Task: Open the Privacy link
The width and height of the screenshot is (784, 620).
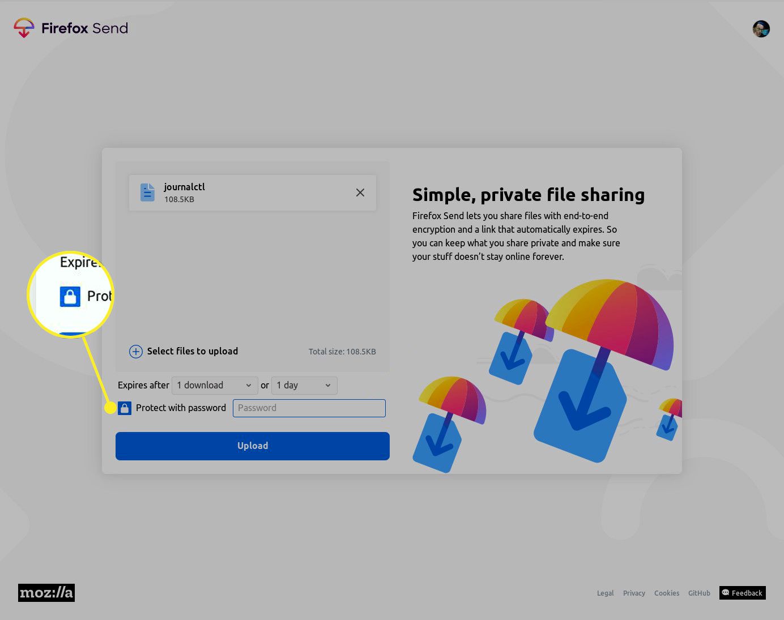Action: (634, 593)
